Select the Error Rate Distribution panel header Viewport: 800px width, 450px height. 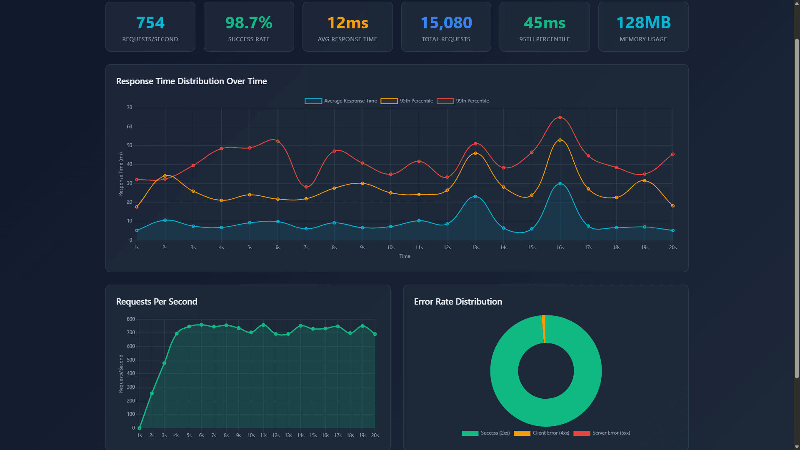458,301
